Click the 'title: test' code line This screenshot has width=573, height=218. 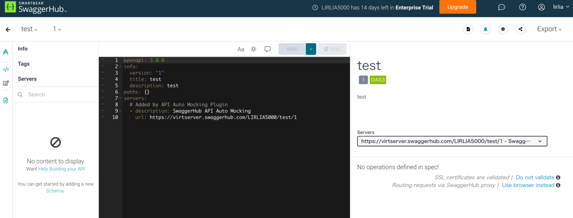click(145, 79)
